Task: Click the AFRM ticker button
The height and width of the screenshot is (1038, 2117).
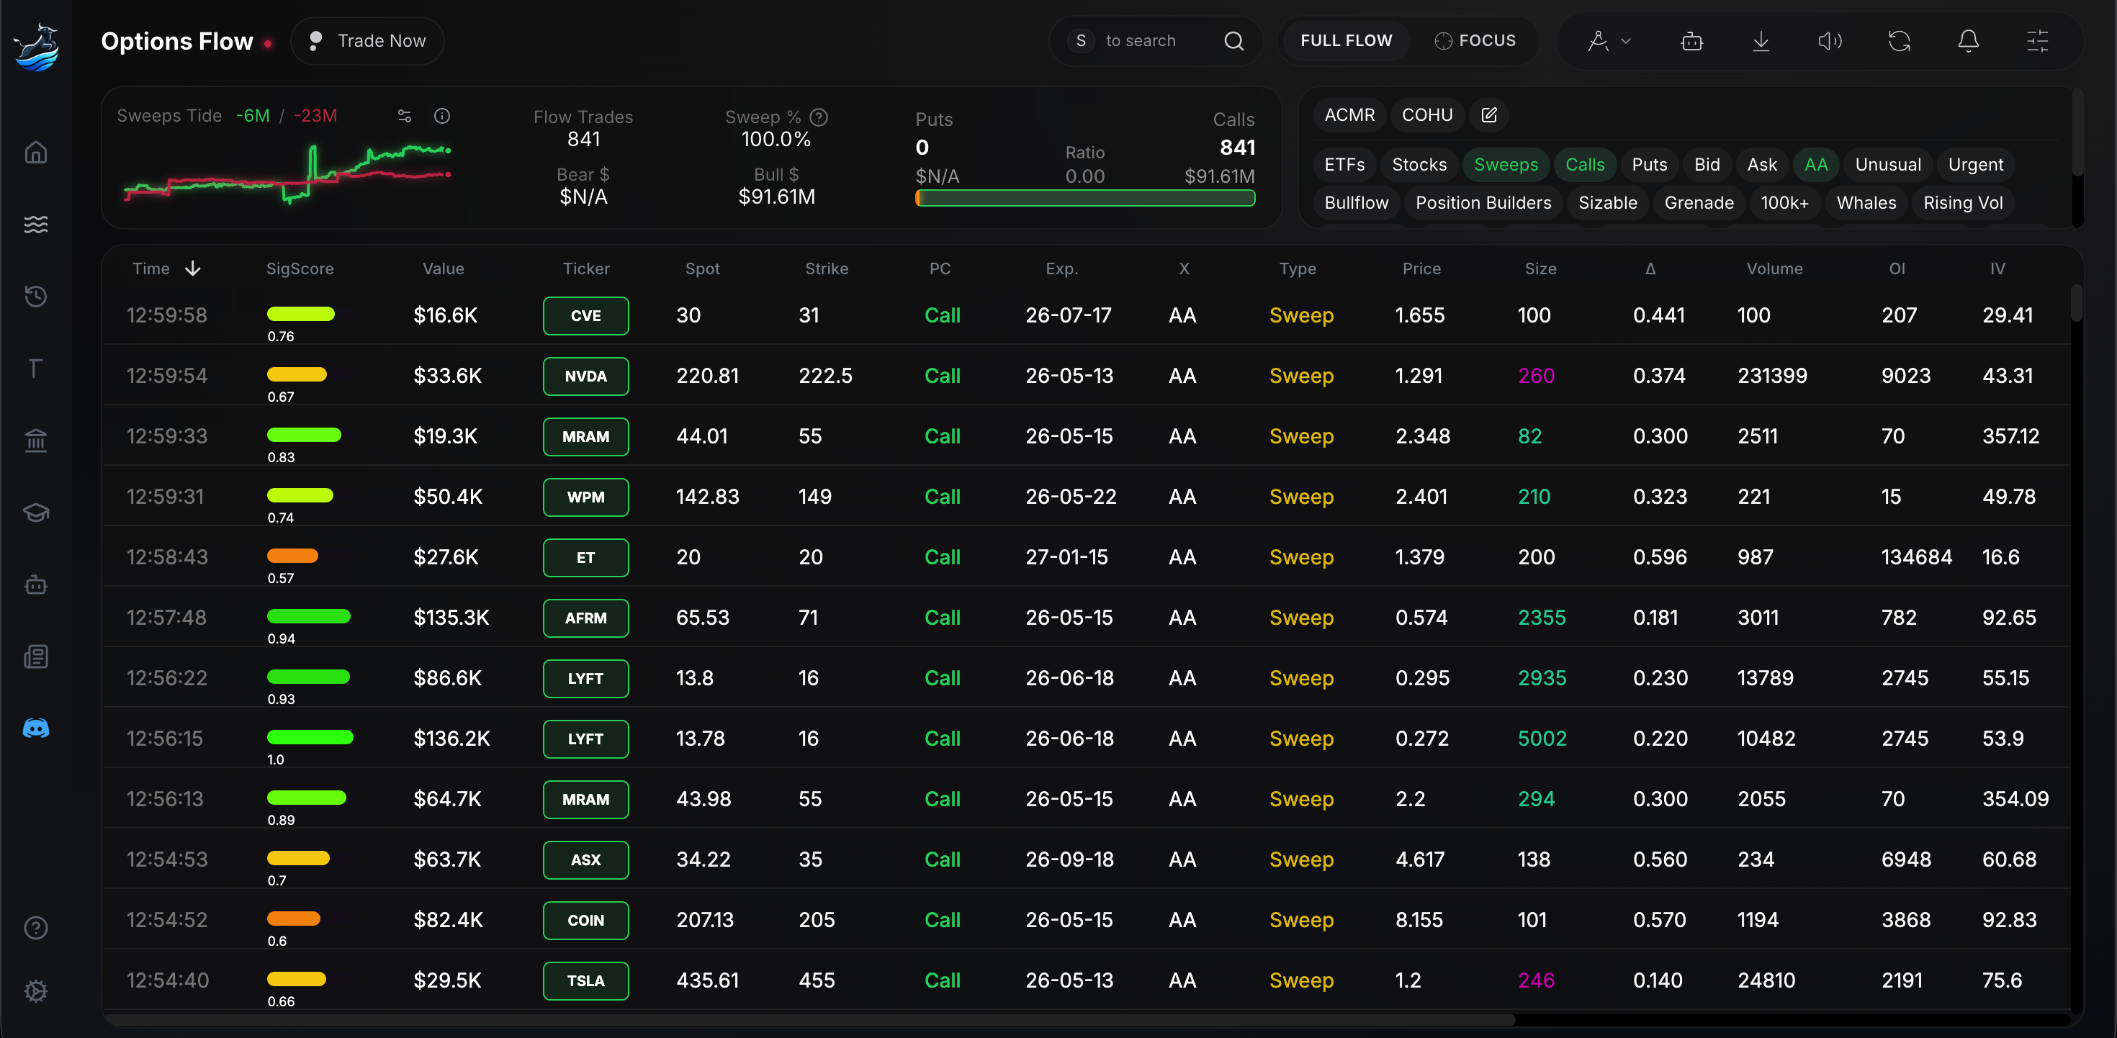Action: [586, 618]
